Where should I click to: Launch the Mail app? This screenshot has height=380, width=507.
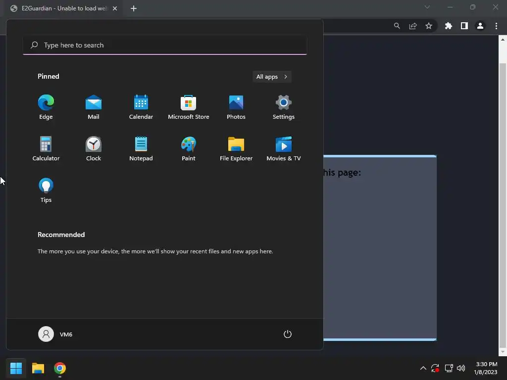pos(94,107)
